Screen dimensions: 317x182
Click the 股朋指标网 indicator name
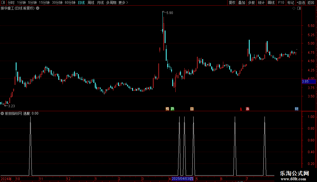click(x=13, y=113)
